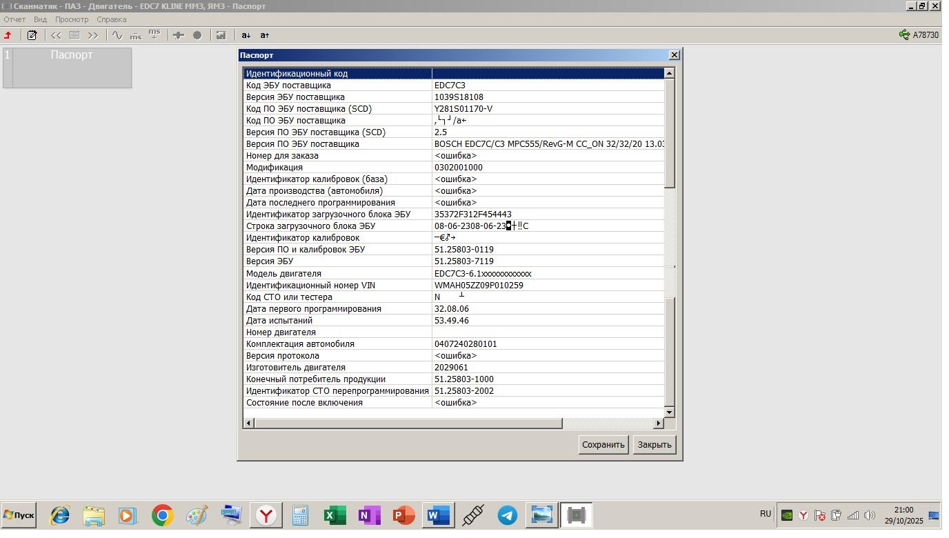The height and width of the screenshot is (538, 949).
Task: Launch Excel from the taskbar
Action: click(x=334, y=515)
